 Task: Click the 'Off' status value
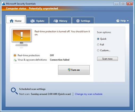pos(52,55)
